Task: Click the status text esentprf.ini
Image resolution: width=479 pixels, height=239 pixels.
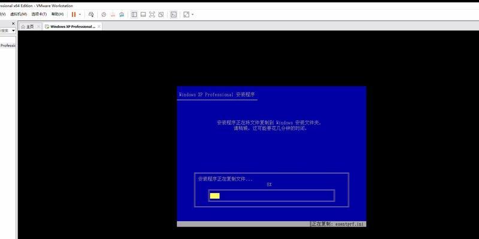Action: pos(350,224)
